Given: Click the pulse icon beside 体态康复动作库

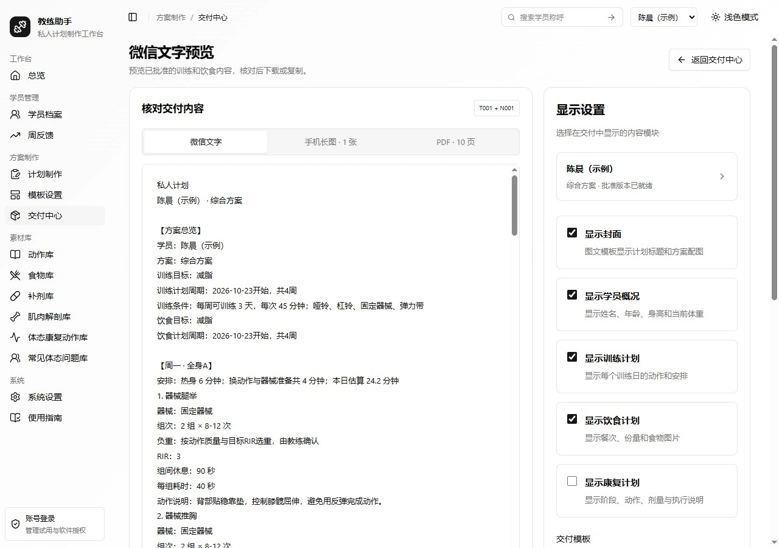Looking at the screenshot, I should tap(16, 337).
